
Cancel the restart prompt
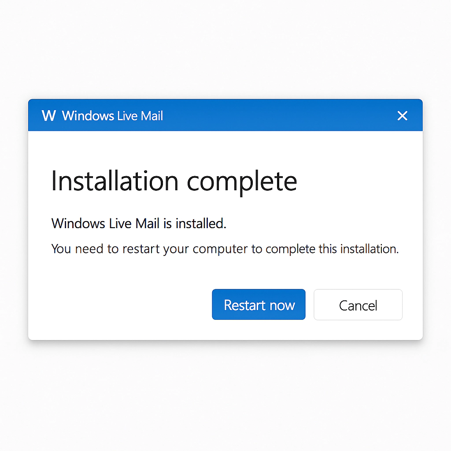(358, 305)
